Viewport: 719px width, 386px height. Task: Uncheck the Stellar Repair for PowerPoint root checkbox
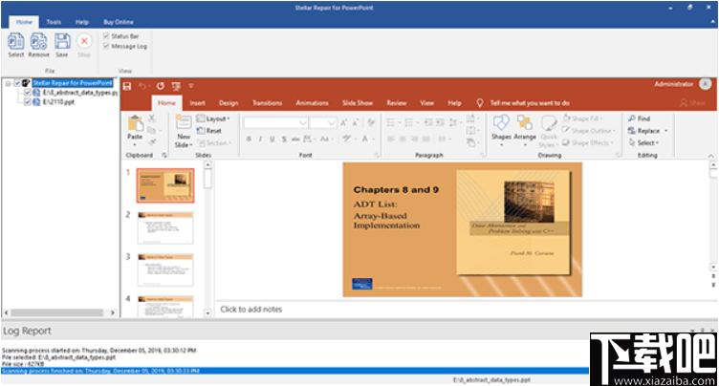[x=17, y=83]
